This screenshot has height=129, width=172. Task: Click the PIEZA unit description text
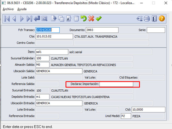tap(136, 116)
